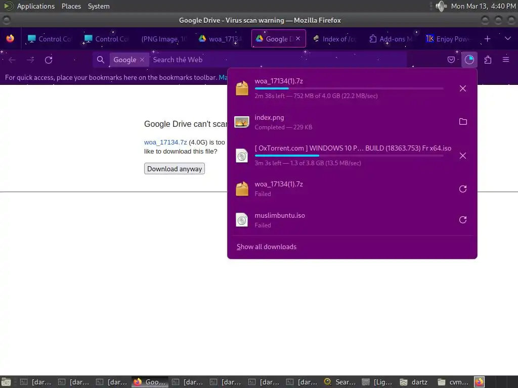
Task: Click Show all downloads
Action: (266, 247)
